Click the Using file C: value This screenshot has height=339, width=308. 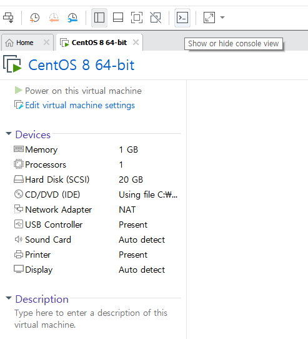coord(148,195)
